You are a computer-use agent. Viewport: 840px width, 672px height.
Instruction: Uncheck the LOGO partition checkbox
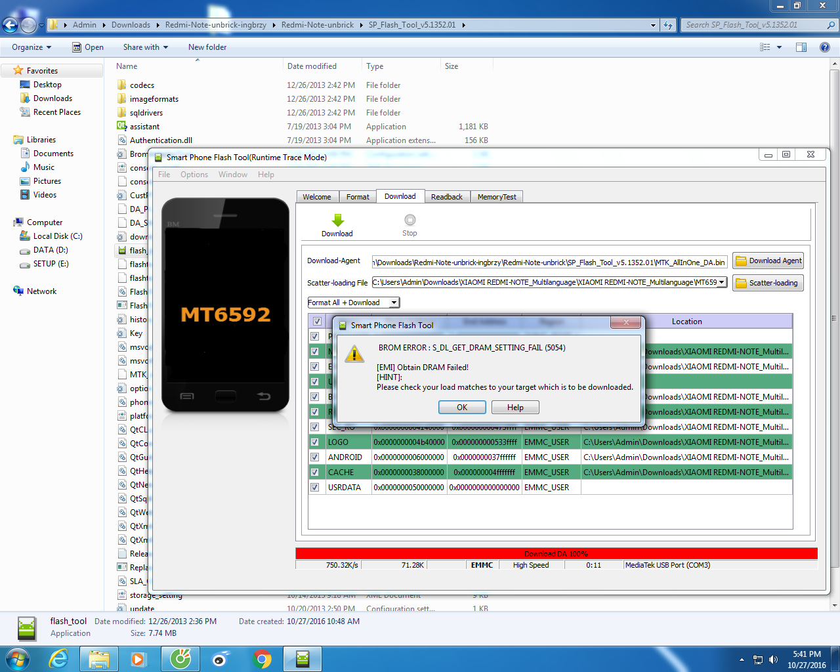click(314, 442)
